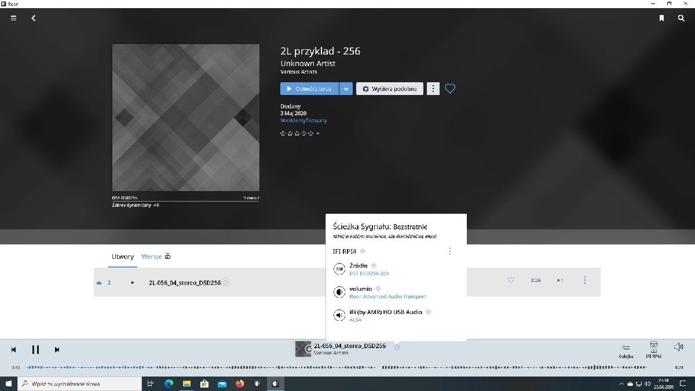Open File Explorer from taskbar
The image size is (695, 391).
187,383
